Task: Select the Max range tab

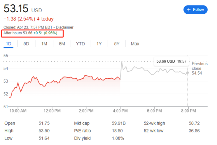Action: point(135,44)
